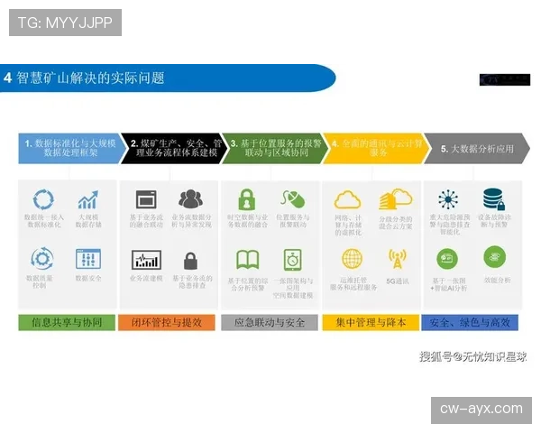Click the label 数据统一接入 数据标准化
Viewport: 541px width, 433px height.
pos(44,221)
